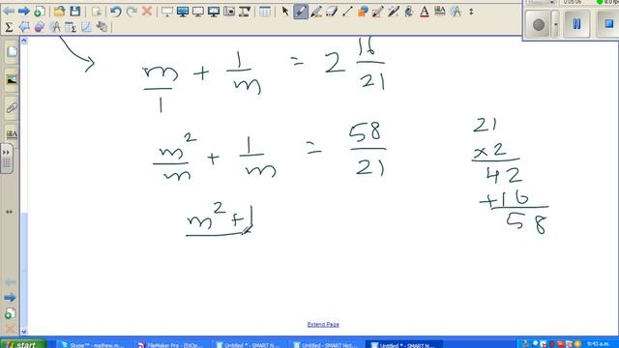Screen dimensions: 619x348
Task: Select the Fill bucket tool
Action: [409, 12]
